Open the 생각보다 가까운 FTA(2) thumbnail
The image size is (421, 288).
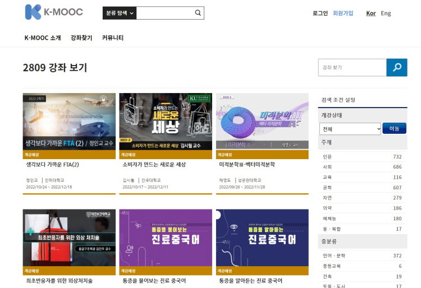point(69,122)
